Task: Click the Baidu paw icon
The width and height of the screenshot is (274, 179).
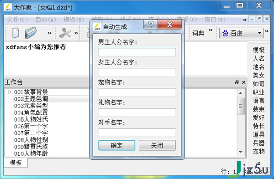Action: [x=225, y=33]
